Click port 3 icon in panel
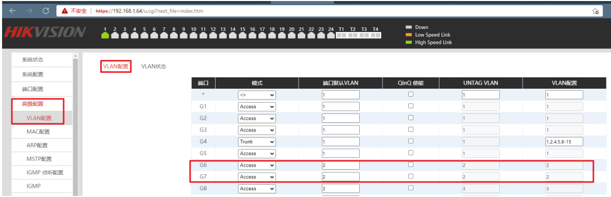This screenshot has width=611, height=197. (125, 36)
